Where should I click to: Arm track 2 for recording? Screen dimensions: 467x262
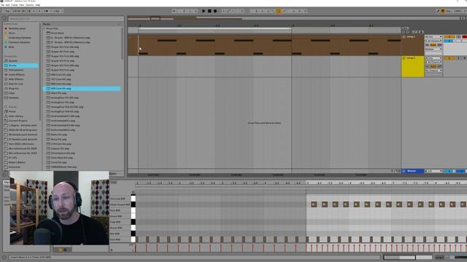(x=464, y=58)
